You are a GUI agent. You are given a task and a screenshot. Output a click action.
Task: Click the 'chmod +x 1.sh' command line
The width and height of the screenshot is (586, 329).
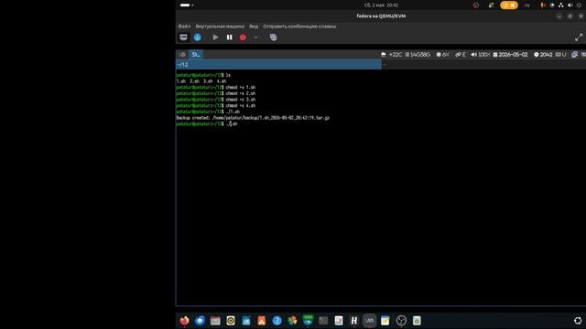216,88
